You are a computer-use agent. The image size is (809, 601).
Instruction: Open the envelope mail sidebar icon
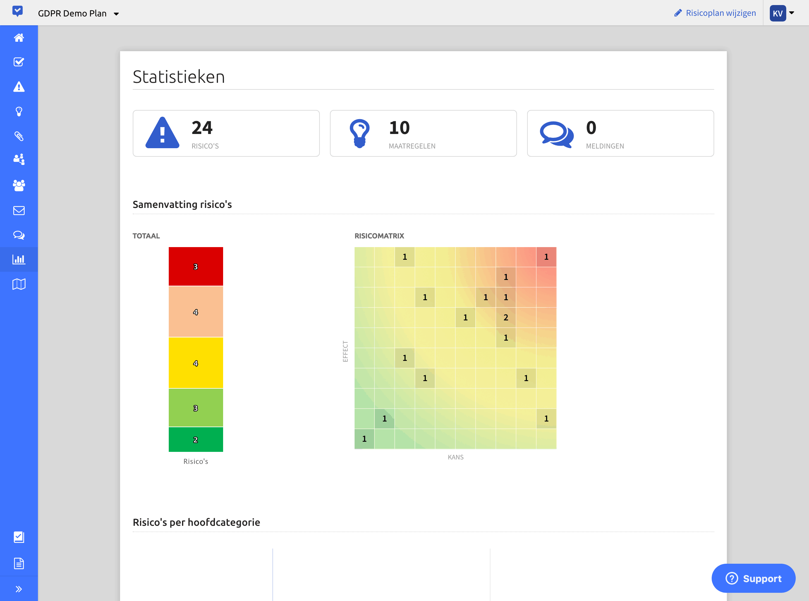point(19,211)
